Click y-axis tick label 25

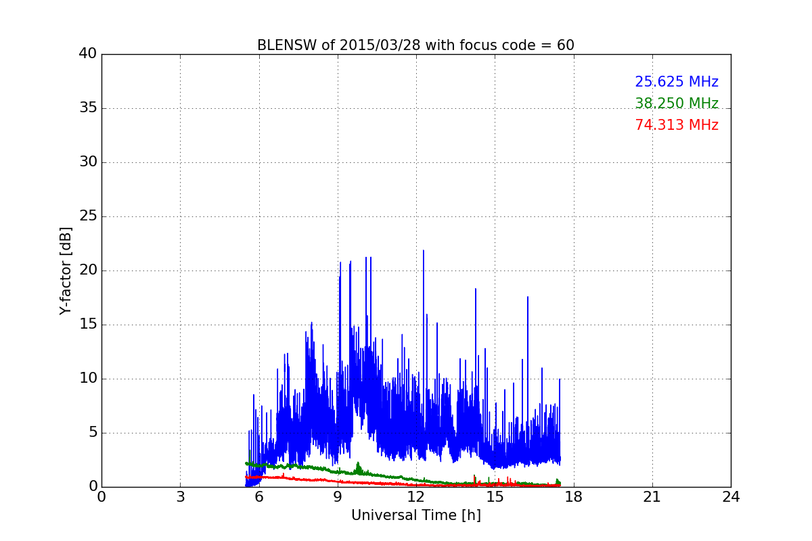88,216
